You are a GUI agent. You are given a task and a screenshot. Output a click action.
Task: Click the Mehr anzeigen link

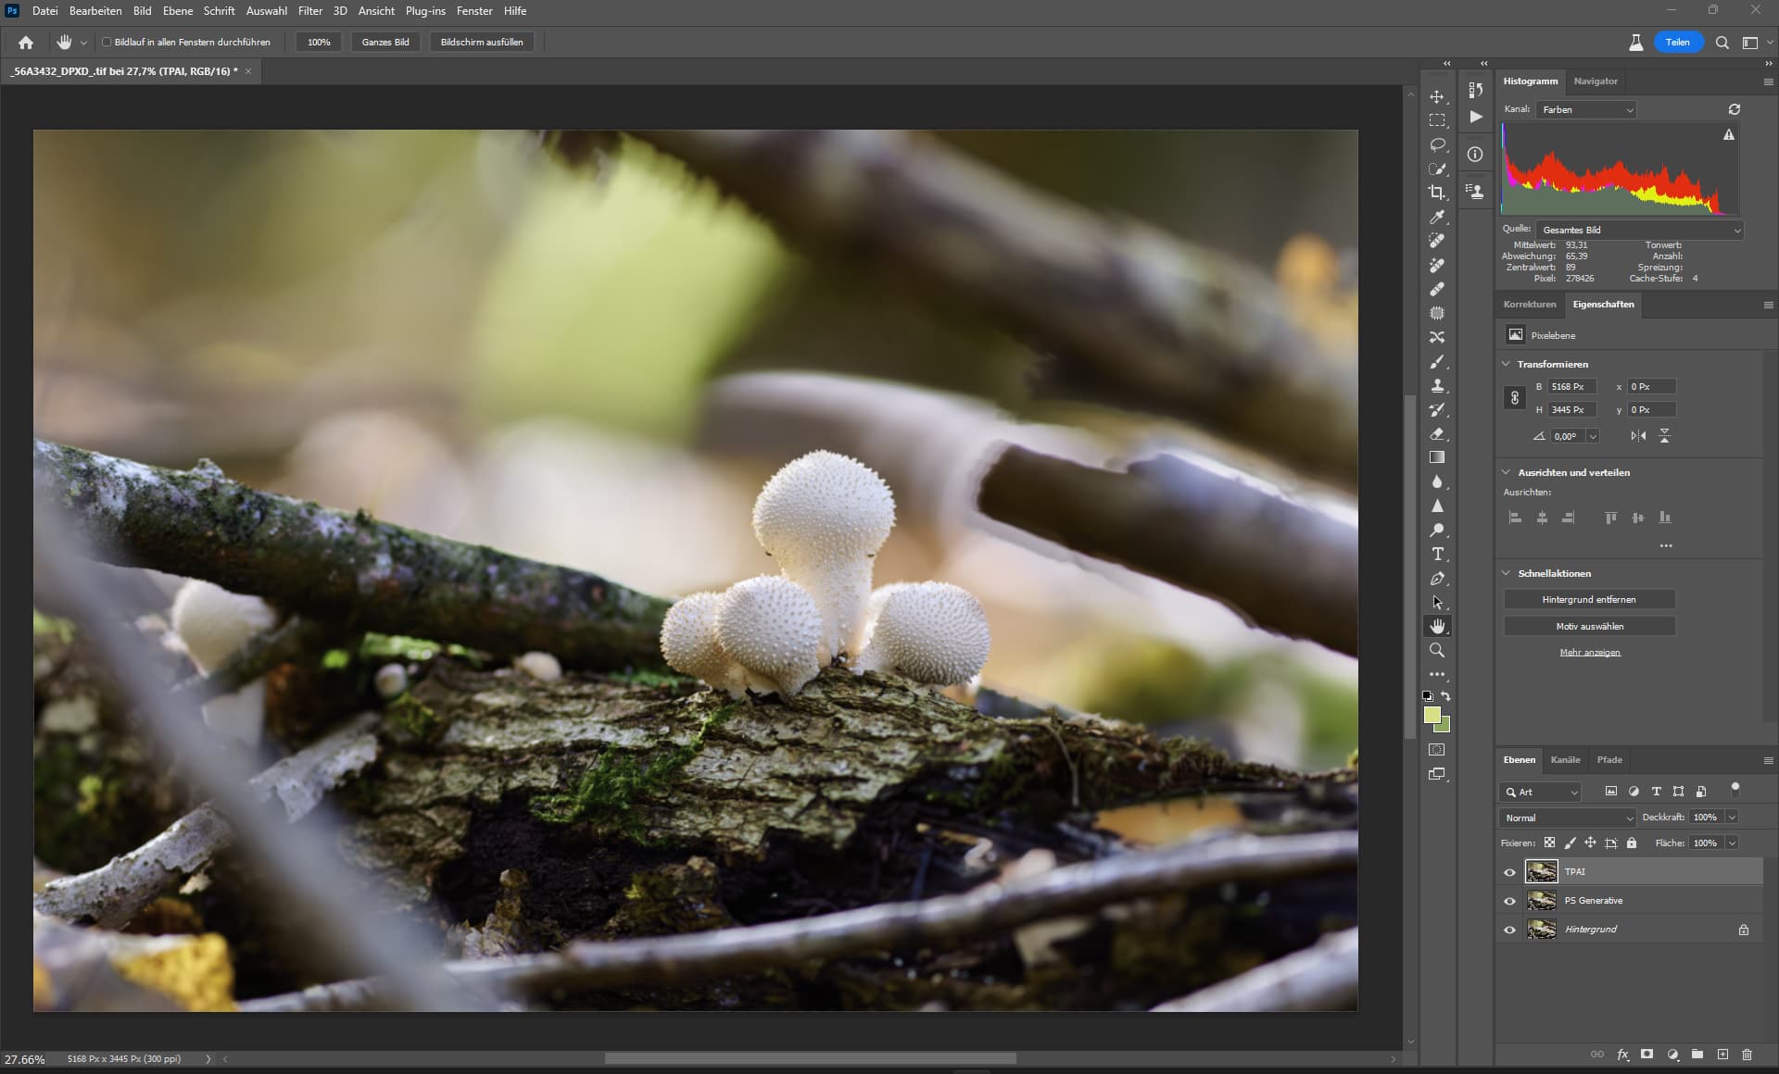(x=1589, y=653)
